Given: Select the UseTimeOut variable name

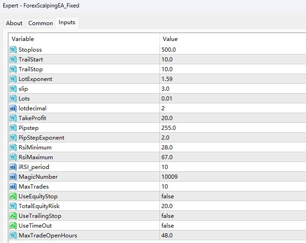Looking at the screenshot, I should point(35,225).
